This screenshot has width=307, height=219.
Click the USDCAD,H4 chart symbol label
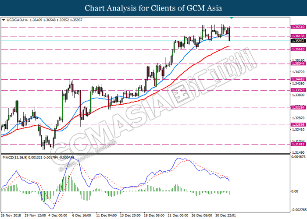click(17, 20)
